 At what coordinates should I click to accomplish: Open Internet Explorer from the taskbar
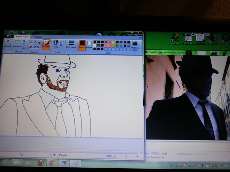pos(5,162)
